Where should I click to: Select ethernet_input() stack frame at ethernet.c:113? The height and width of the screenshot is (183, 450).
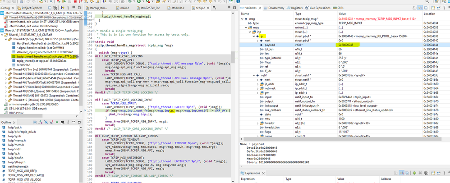point(45,52)
